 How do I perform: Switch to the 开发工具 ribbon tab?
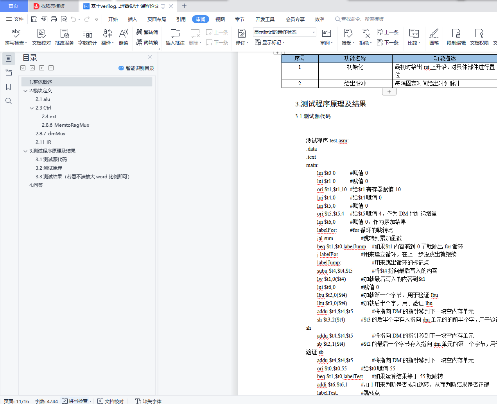point(265,19)
